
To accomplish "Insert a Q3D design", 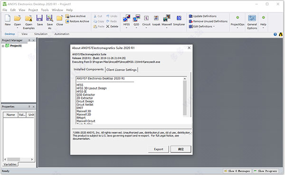I will 136,18.
